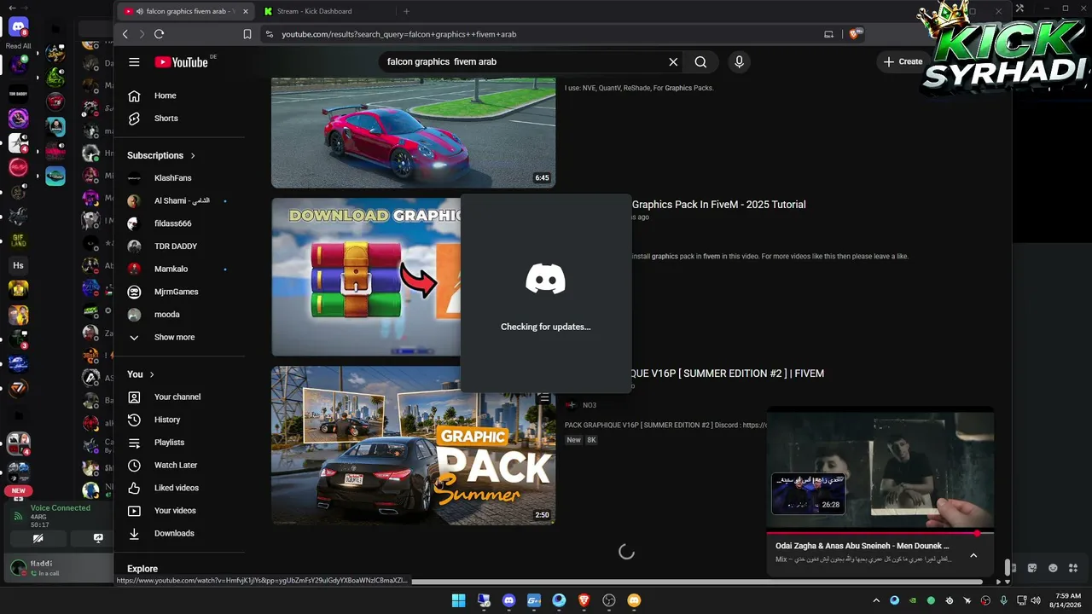Viewport: 1092px width, 614px height.
Task: Open Discord direct messages home icon
Action: click(x=18, y=28)
